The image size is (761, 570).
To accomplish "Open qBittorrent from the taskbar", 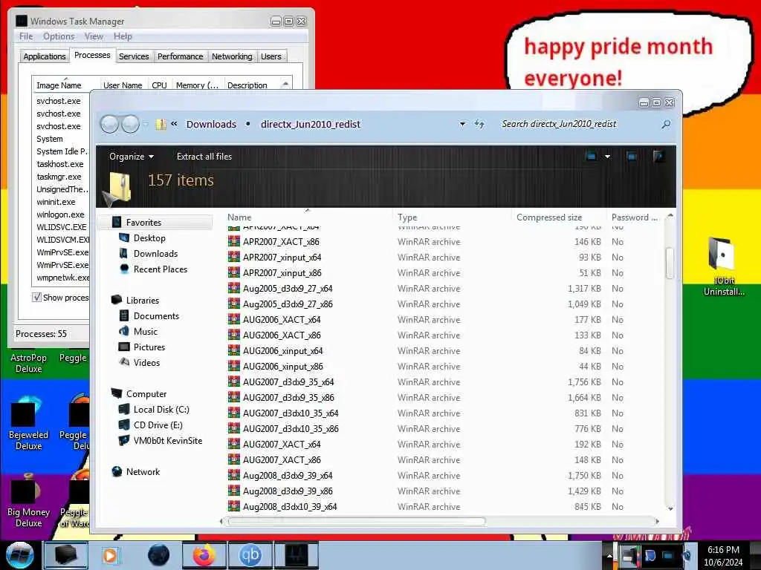I will pos(250,555).
